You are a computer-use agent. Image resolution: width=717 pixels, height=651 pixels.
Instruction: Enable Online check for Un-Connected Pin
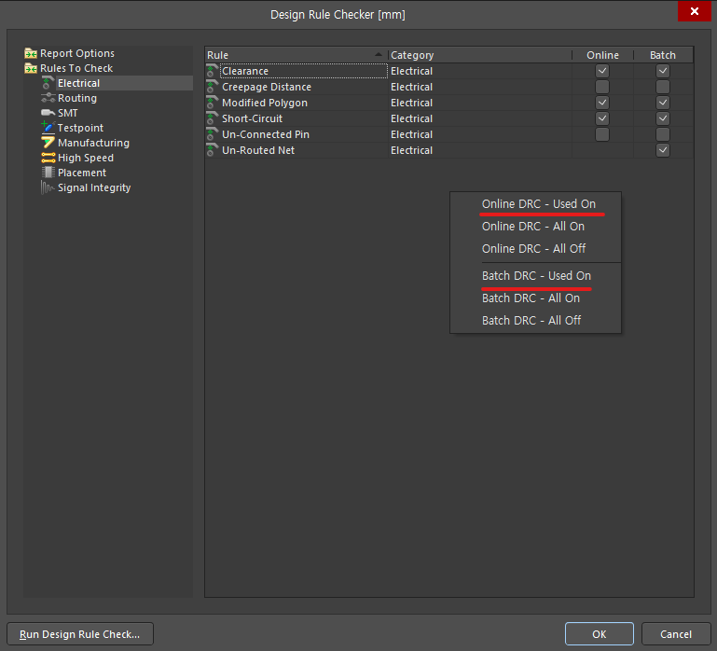pyautogui.click(x=602, y=134)
